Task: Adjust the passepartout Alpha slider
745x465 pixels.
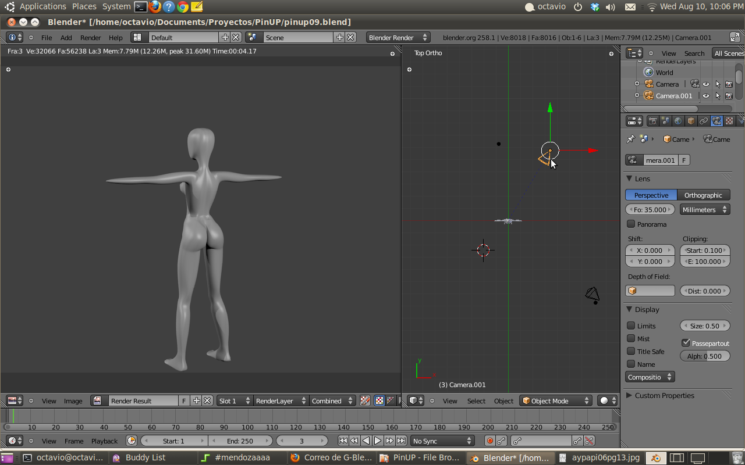Action: coord(704,356)
